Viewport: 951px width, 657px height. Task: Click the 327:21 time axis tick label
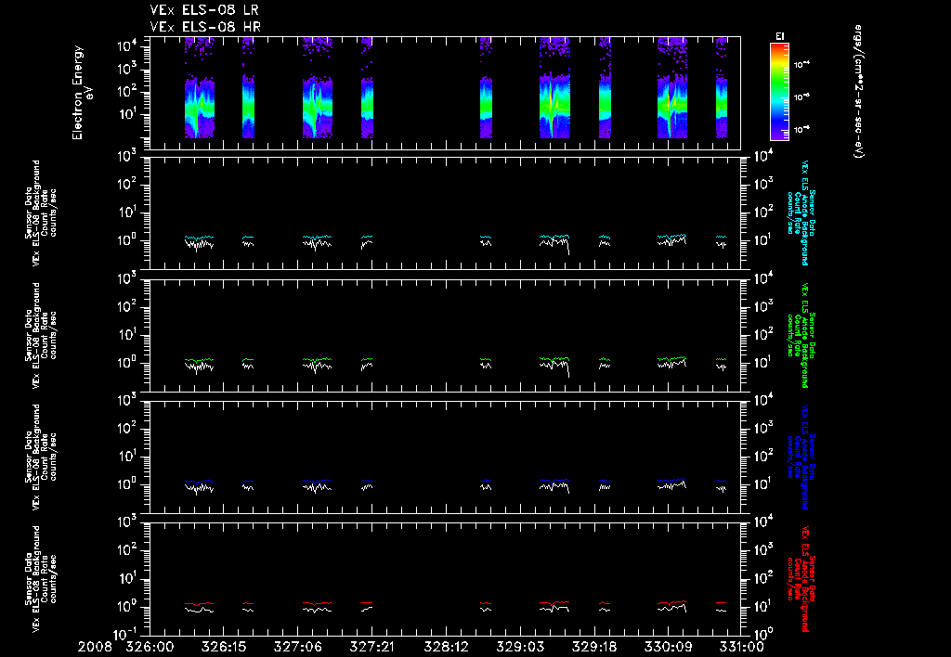coord(371,648)
